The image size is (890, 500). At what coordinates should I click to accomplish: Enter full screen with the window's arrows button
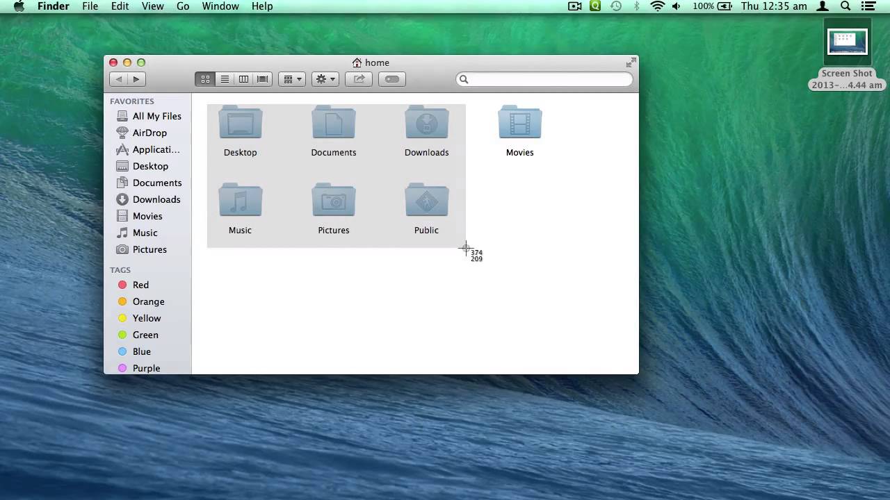[631, 62]
